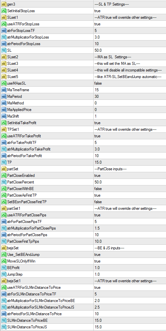Select the atrMultiplicatorForSLMinDistanceToPriceJS value 2.5

(97, 307)
